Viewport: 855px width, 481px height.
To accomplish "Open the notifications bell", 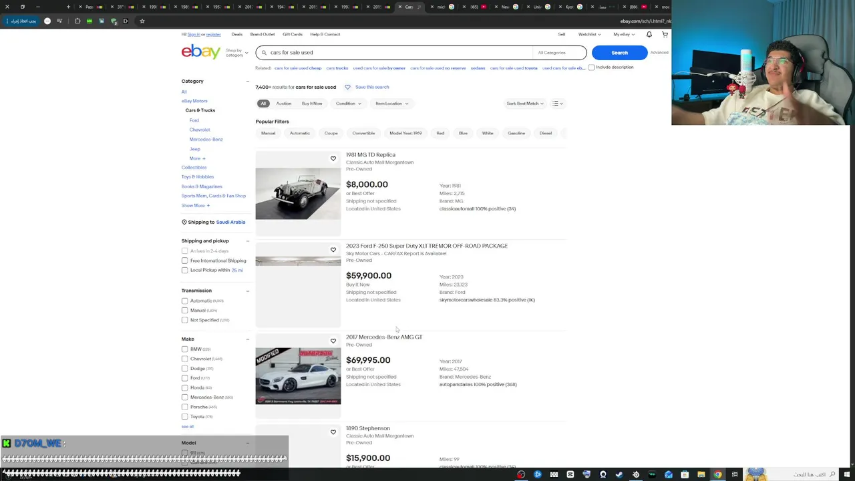I will pyautogui.click(x=649, y=34).
